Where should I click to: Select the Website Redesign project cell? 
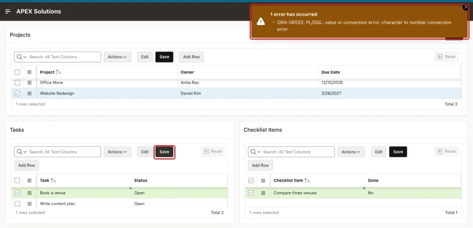point(107,94)
